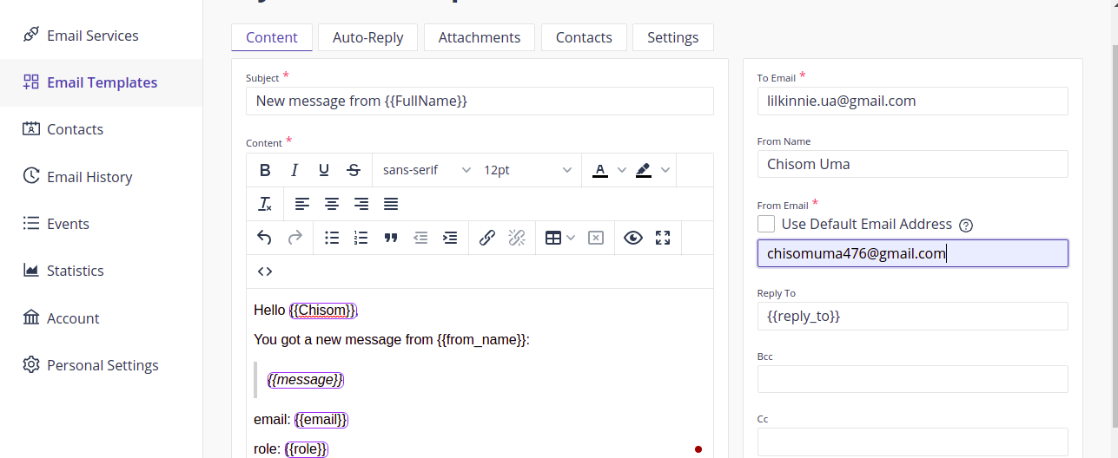Insert a numbered list
The image size is (1118, 458).
(361, 238)
